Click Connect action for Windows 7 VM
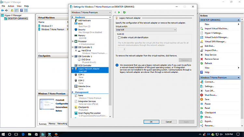This screenshot has height=137, width=244. click(x=210, y=82)
